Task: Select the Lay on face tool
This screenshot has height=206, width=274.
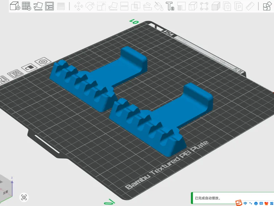Action: tap(113, 6)
